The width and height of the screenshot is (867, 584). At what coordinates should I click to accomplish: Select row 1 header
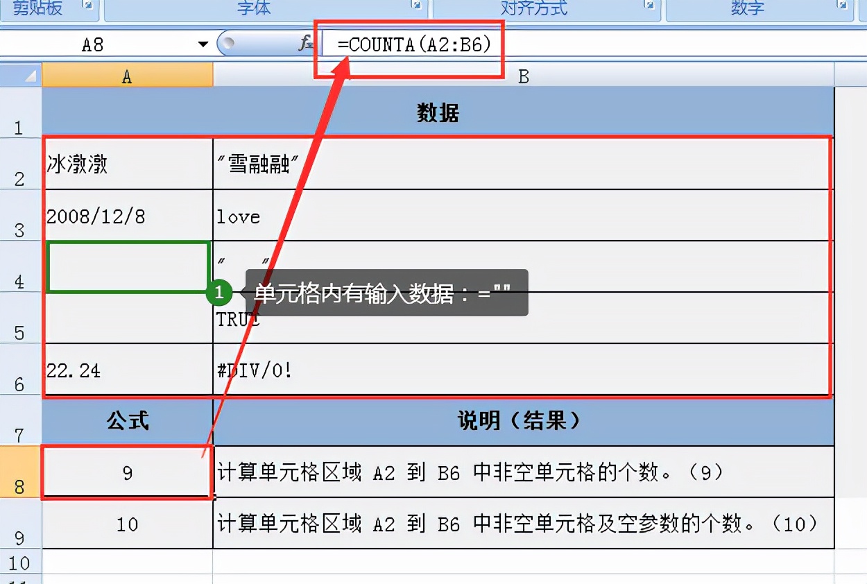20,112
